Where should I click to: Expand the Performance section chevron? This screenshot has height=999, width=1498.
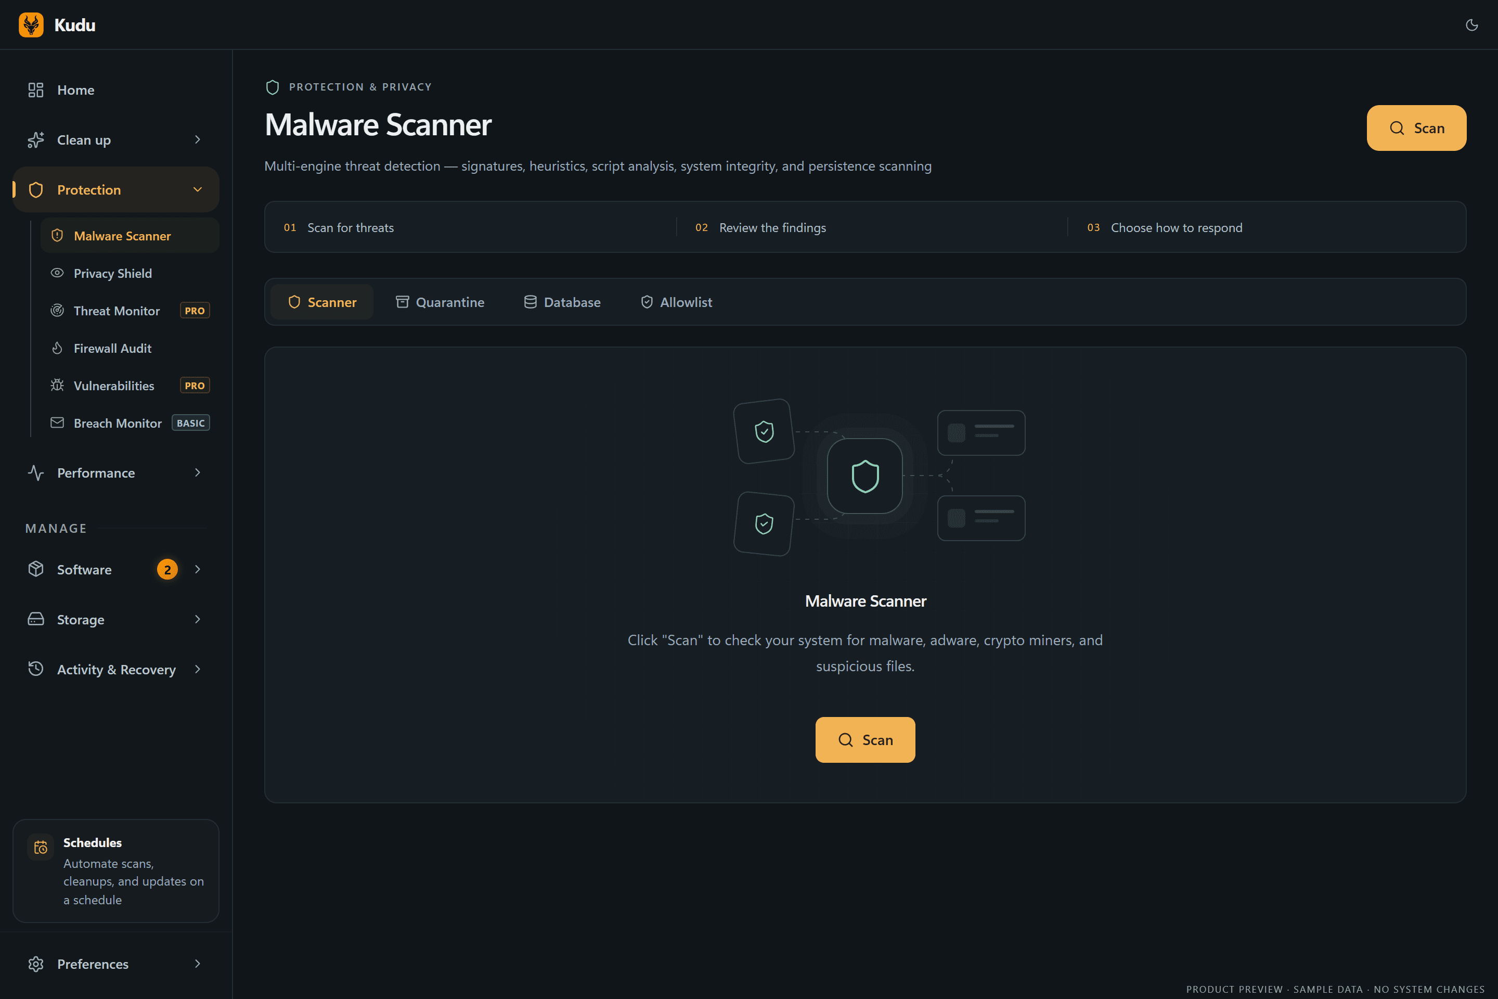point(198,473)
